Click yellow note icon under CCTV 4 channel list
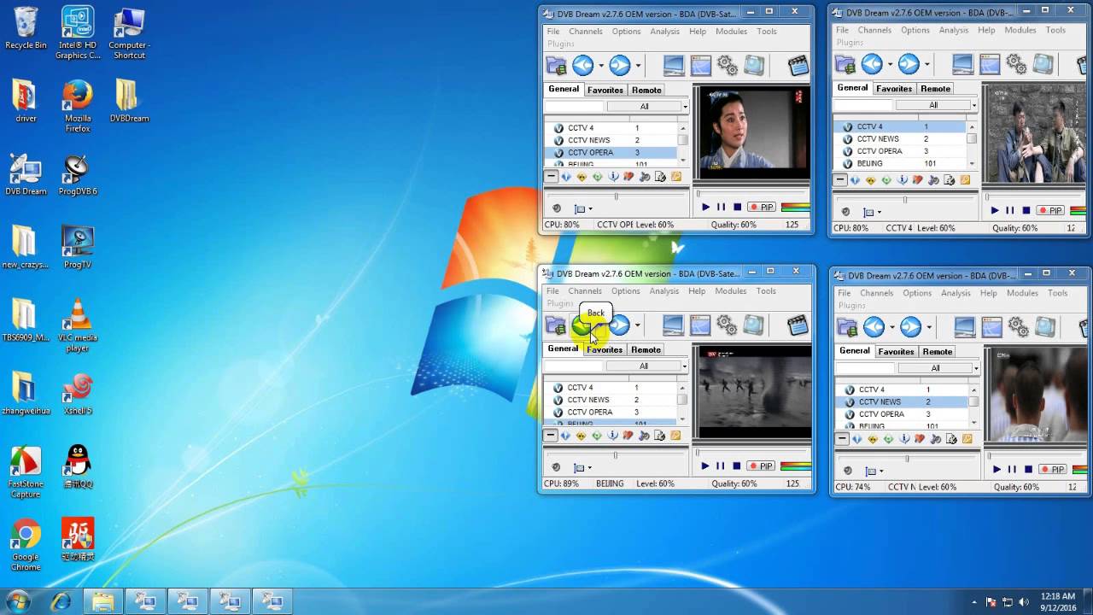Viewport: 1093px width, 615px height. (965, 180)
